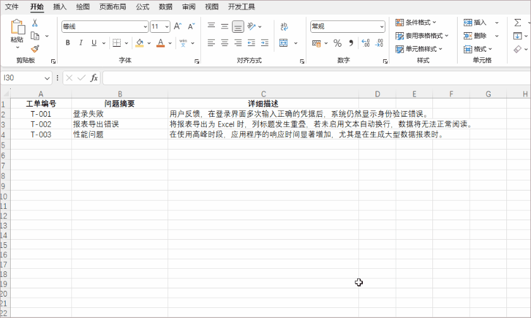
Task: Click the Increase Font Size icon
Action: (177, 26)
